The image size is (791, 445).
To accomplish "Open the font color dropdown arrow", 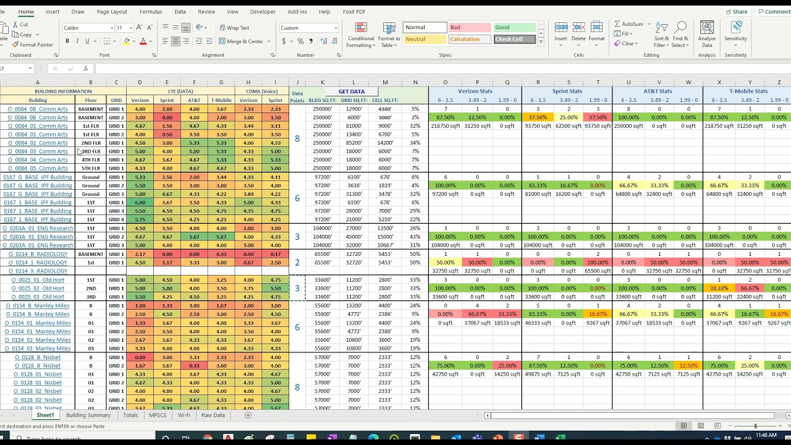I will coord(150,41).
